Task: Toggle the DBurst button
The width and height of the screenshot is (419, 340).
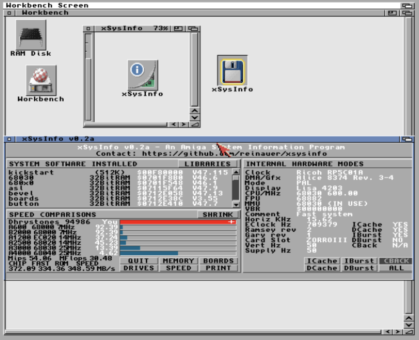Action: 359,268
